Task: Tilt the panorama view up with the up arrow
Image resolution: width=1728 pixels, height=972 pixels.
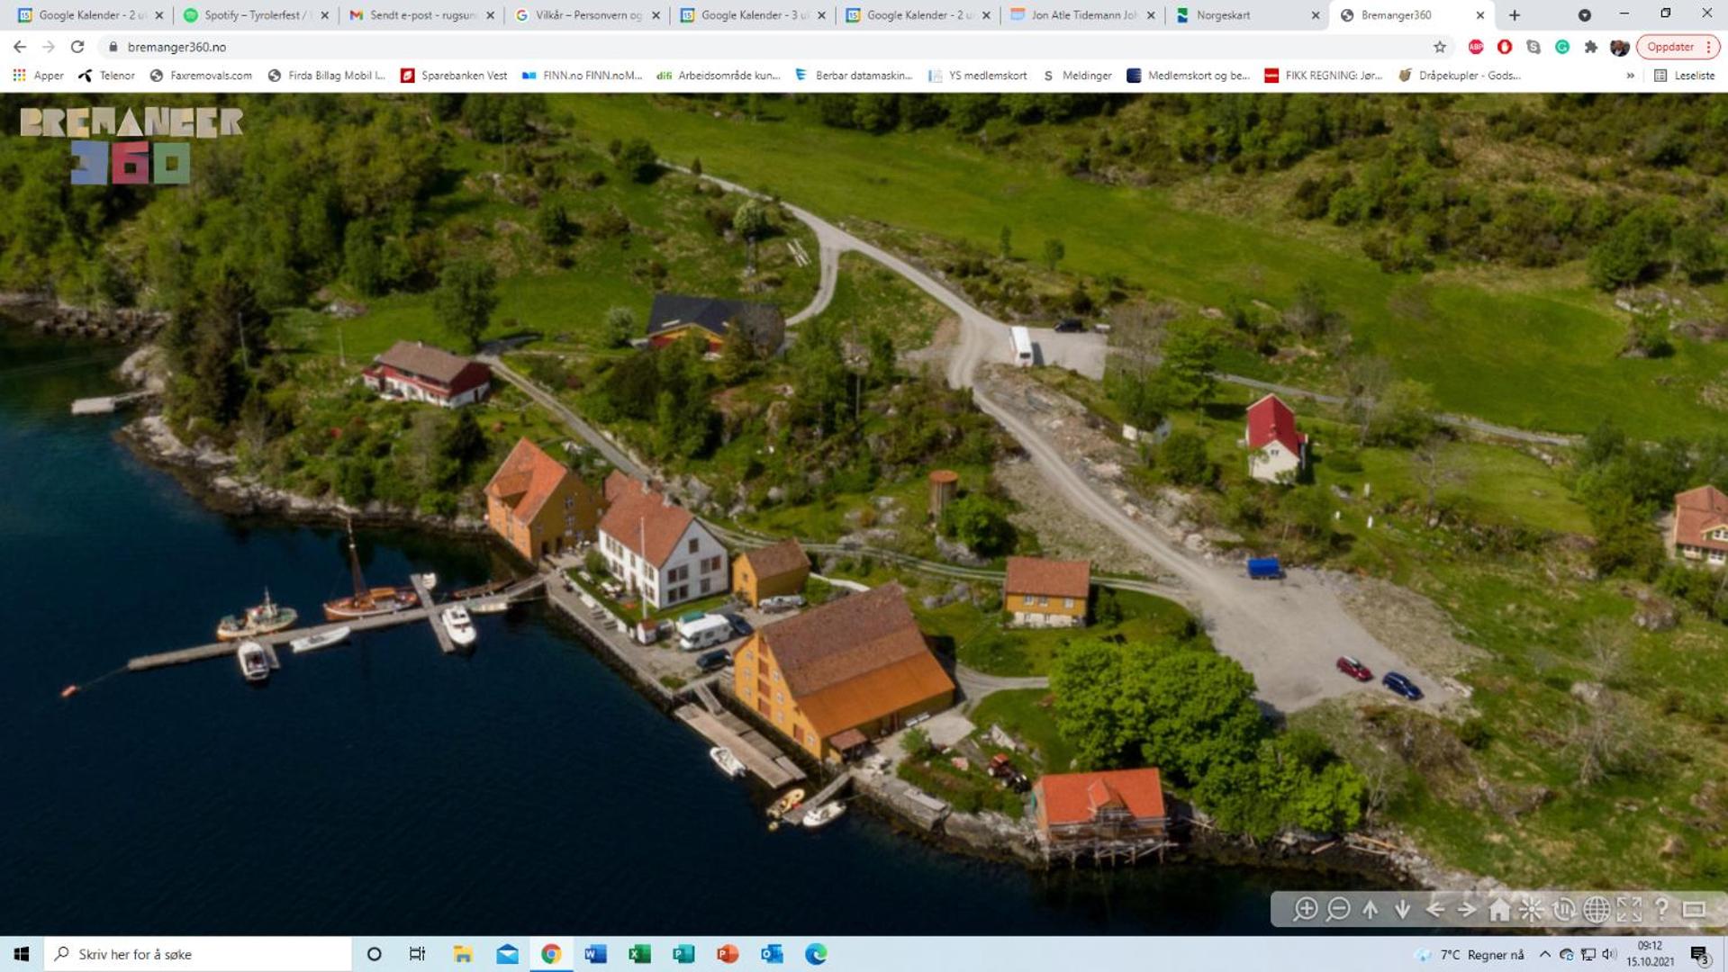Action: [x=1370, y=909]
